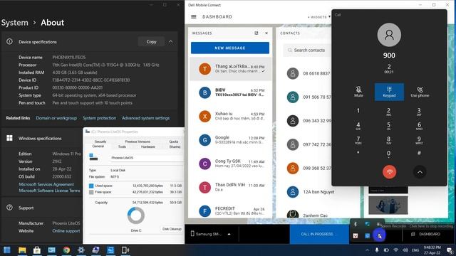This screenshot has height=256, width=456.
Task: Expand the Samsung SM device selector
Action: (x=229, y=234)
